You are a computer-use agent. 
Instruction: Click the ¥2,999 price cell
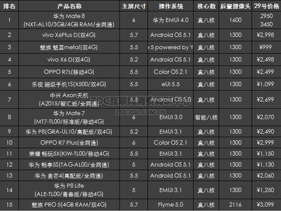(x=266, y=143)
